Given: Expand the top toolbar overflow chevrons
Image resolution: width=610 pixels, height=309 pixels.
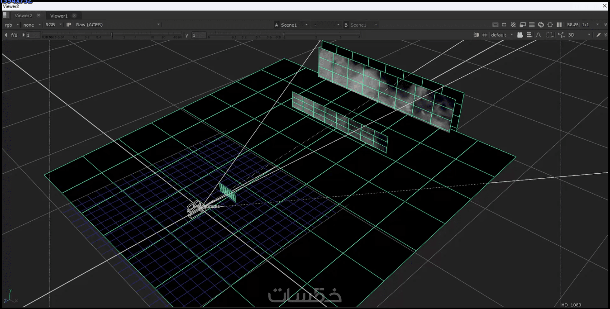Looking at the screenshot, I should (x=606, y=24).
